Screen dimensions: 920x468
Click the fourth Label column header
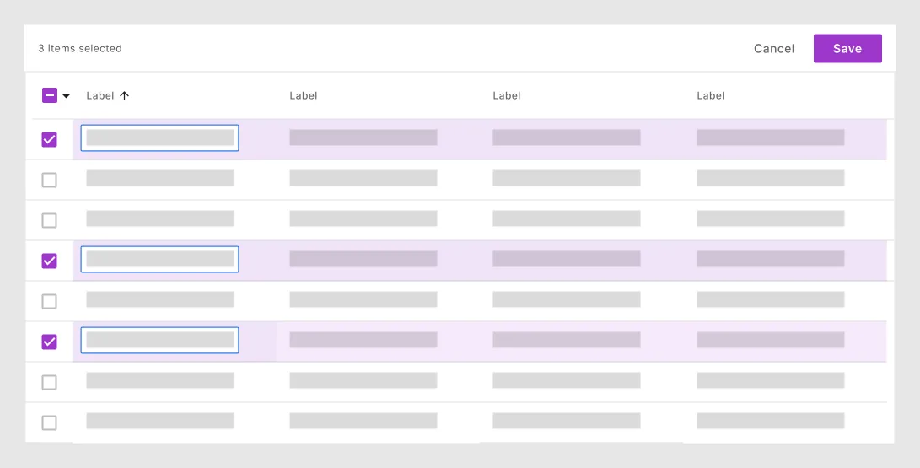pyautogui.click(x=711, y=96)
